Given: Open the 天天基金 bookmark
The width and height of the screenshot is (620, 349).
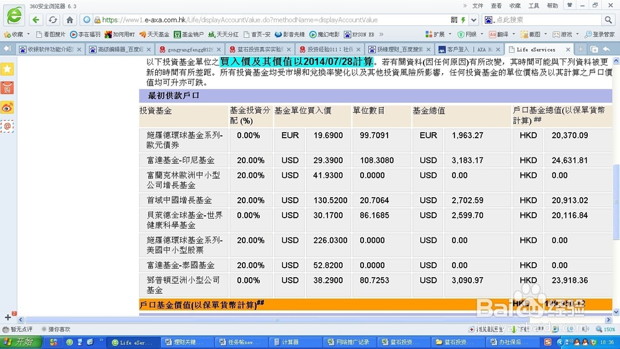Looking at the screenshot, I should point(154,34).
